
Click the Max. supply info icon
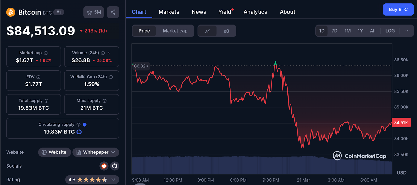pos(105,101)
